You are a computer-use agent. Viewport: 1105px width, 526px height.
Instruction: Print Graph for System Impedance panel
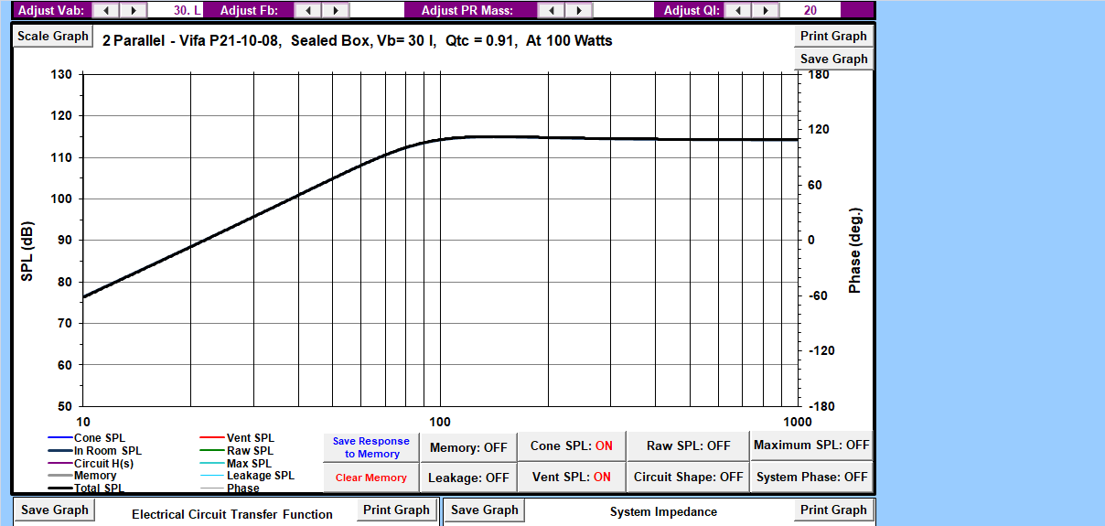(x=833, y=510)
